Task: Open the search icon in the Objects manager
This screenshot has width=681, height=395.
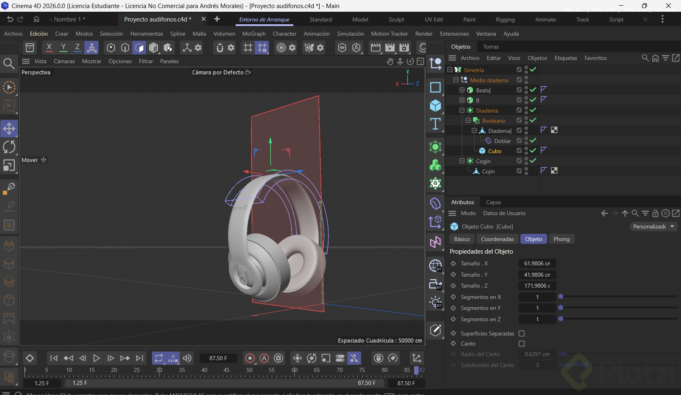Action: click(x=645, y=58)
